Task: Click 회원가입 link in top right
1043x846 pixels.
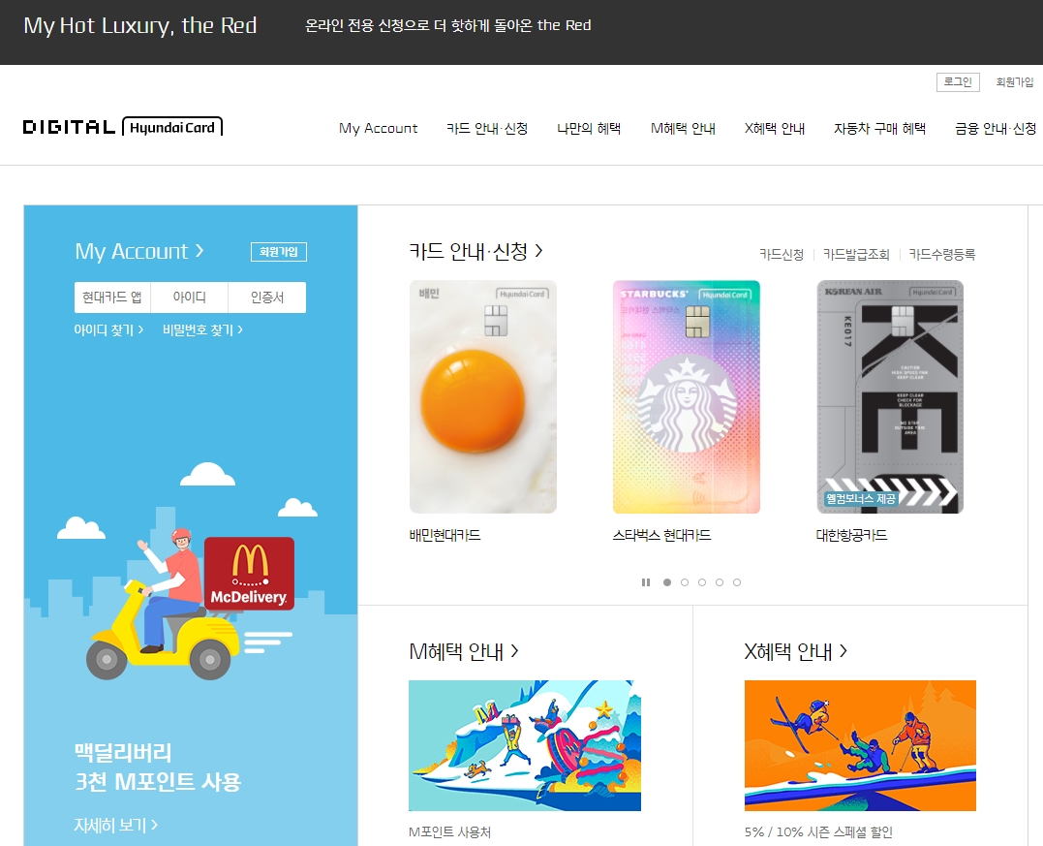Action: click(x=1014, y=81)
